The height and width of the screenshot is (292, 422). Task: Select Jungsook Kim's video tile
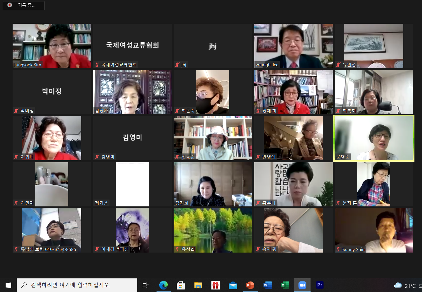tap(52, 46)
